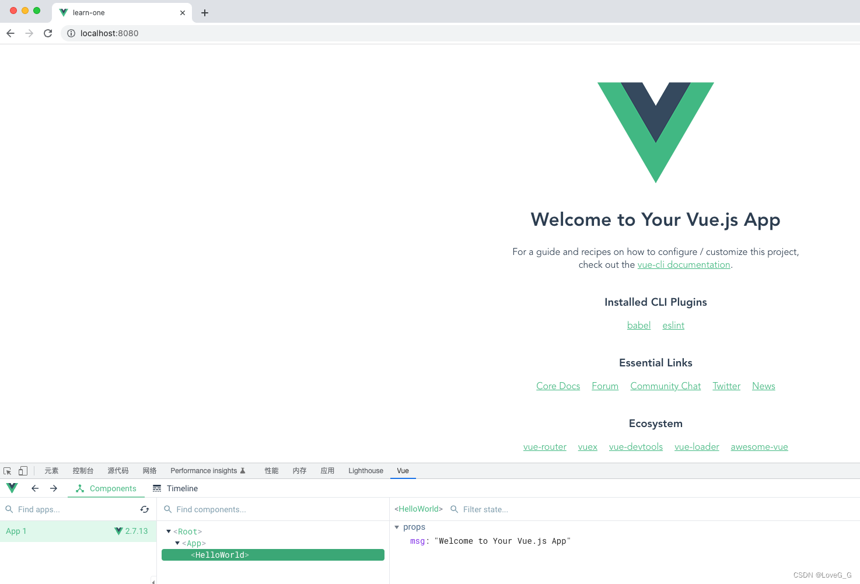Viewport: 860px width, 584px height.
Task: Click the search icon in Find components
Action: pyautogui.click(x=168, y=509)
